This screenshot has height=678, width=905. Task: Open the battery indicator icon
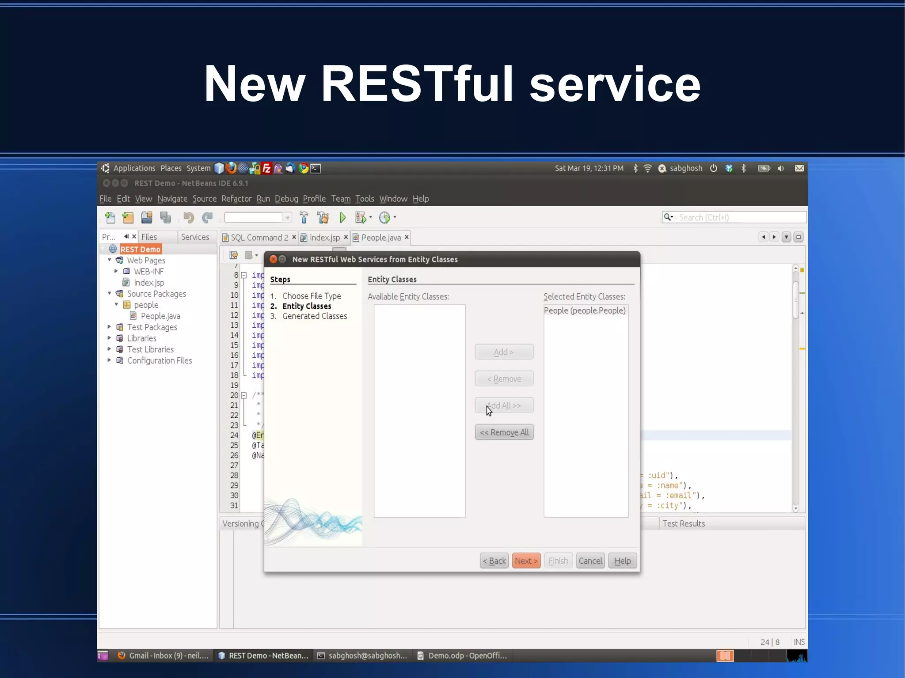point(764,168)
